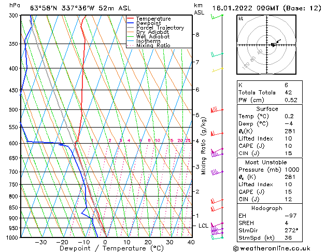326x252 pixels.
Task: Click the Totals Totals index value
Action: pyautogui.click(x=288, y=92)
